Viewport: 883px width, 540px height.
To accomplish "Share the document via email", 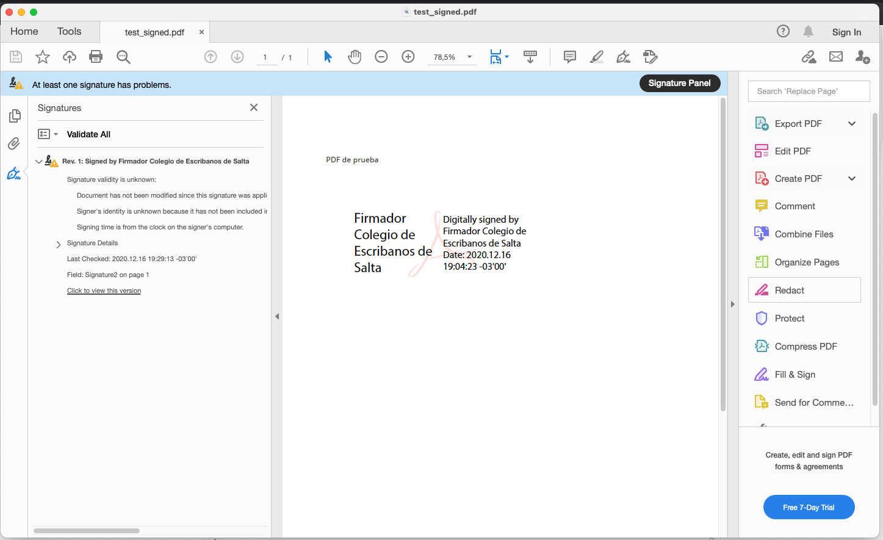I will 835,56.
